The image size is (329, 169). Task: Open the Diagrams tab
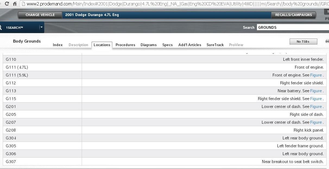tap(148, 45)
